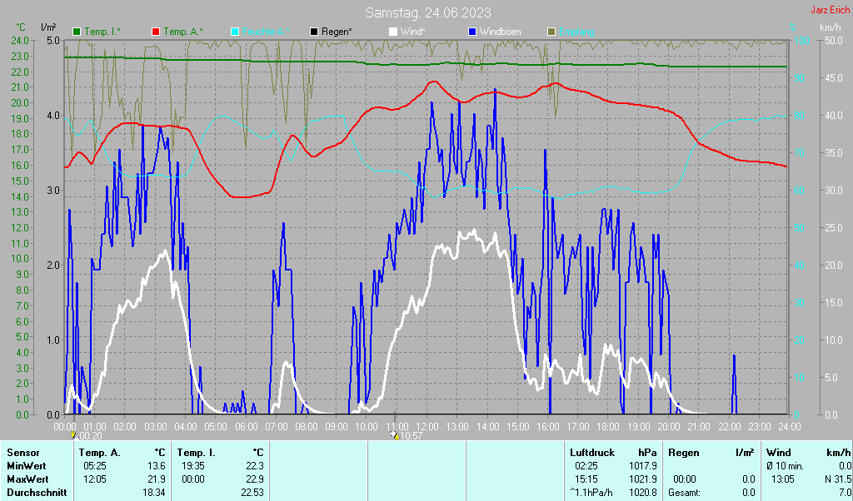Image resolution: width=853 pixels, height=501 pixels.
Task: Click the white Wind legend square
Action: [393, 32]
